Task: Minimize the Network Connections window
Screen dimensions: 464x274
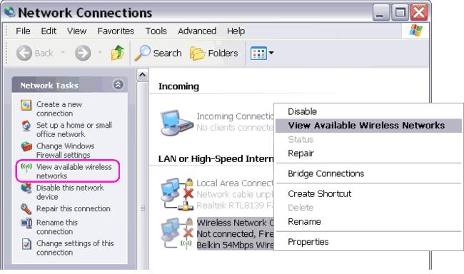Action: (381, 12)
